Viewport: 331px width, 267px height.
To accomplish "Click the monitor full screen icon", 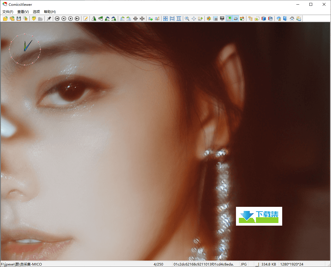I will coord(222,19).
